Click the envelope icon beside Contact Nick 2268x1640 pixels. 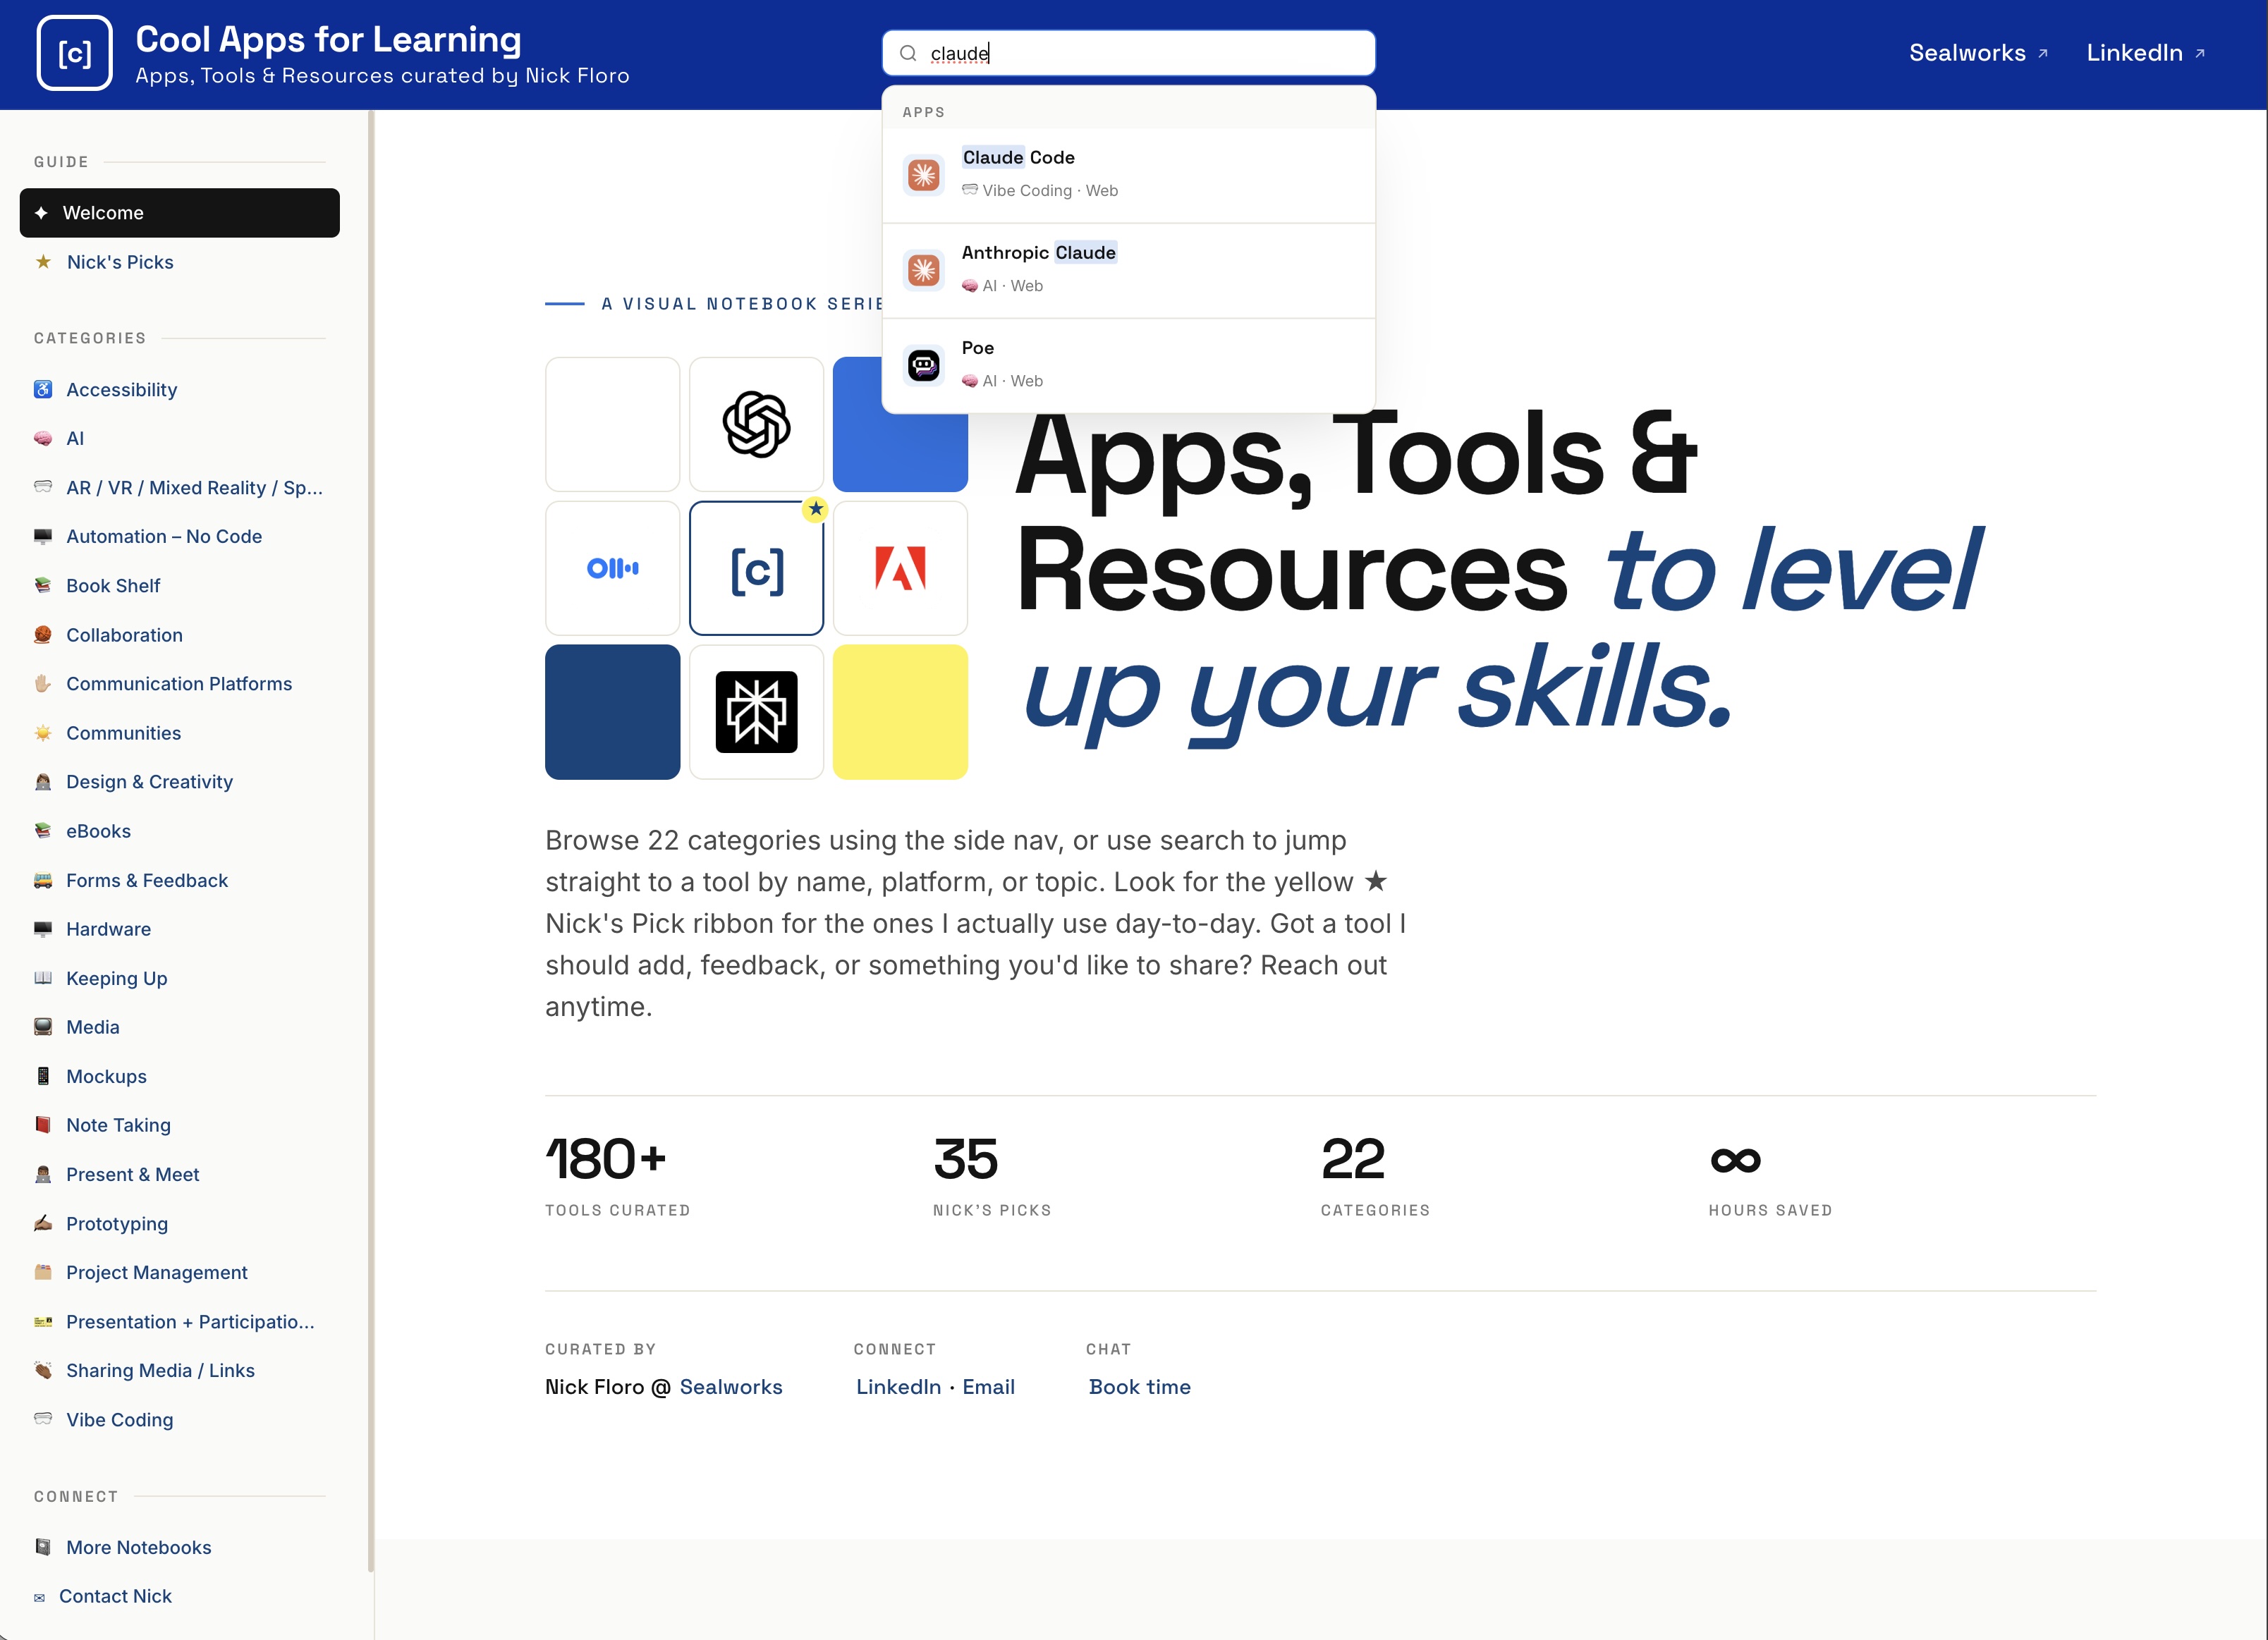click(39, 1597)
